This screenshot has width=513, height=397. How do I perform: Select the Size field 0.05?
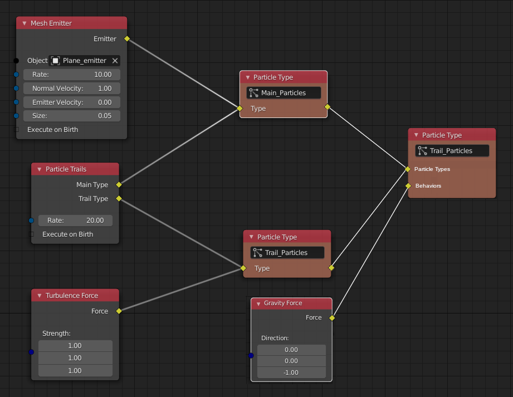click(72, 116)
